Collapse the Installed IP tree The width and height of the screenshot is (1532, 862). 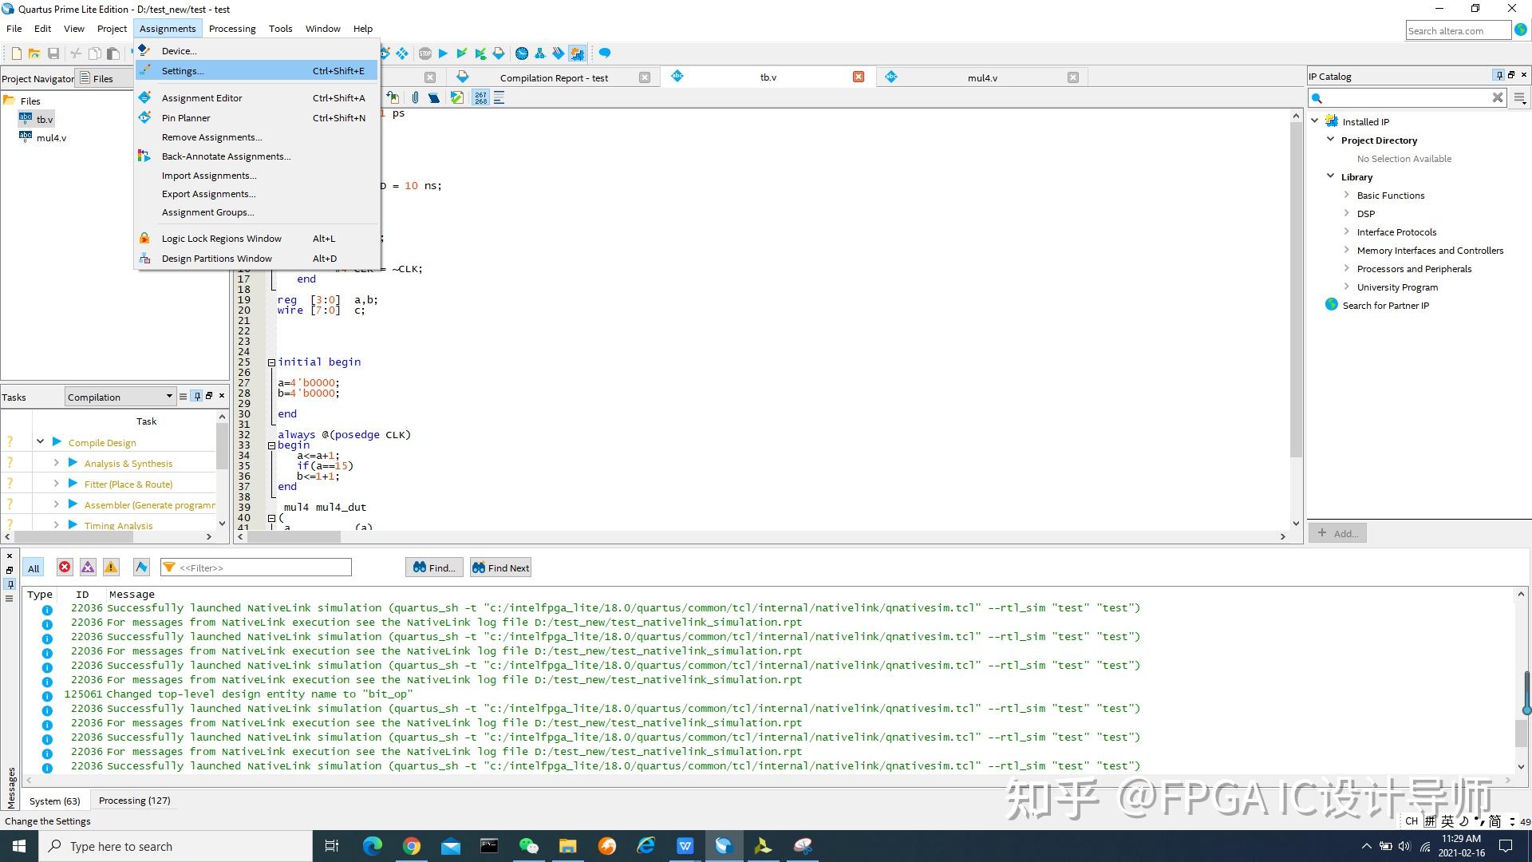point(1315,121)
